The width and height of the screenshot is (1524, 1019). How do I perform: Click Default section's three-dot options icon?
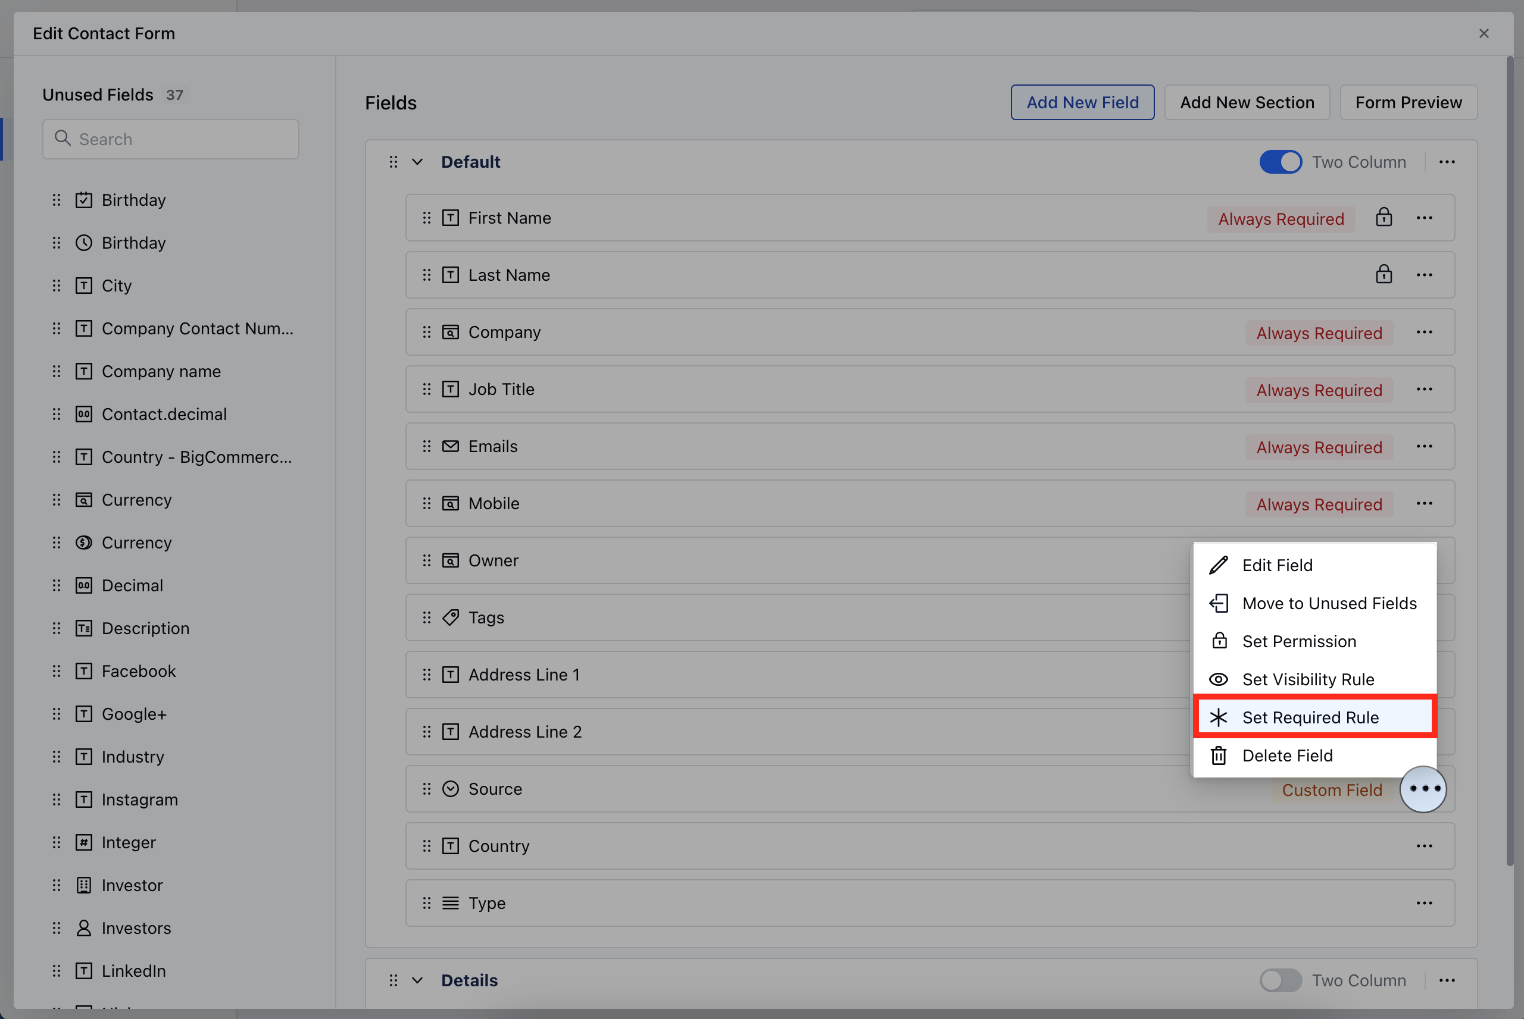1447,162
